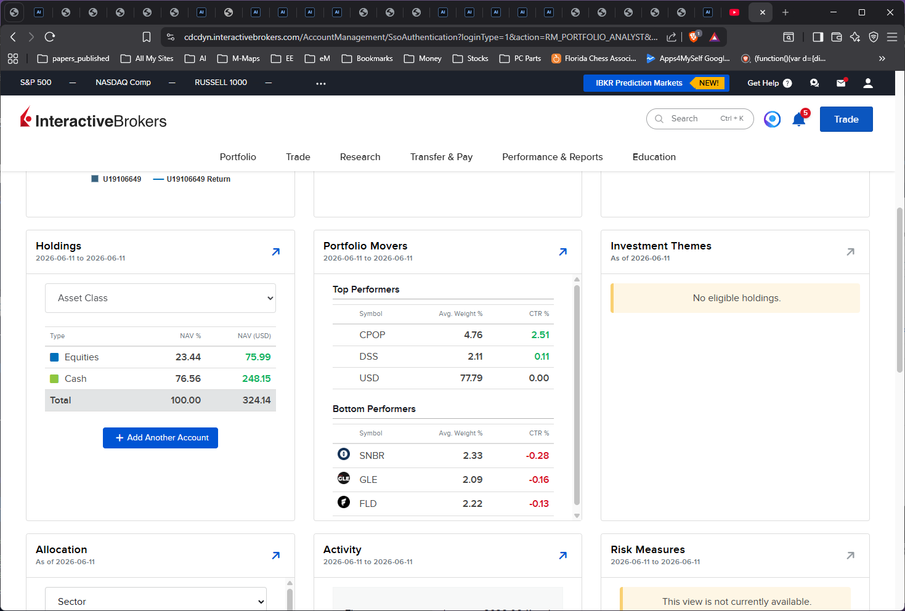The image size is (905, 611).
Task: Click the U19106649 Return legend line
Action: click(x=192, y=179)
